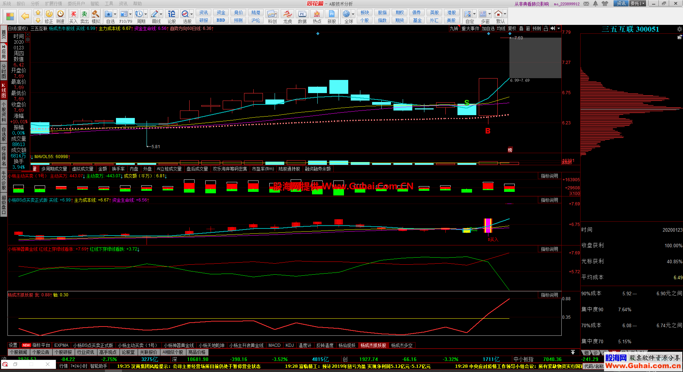The image size is (683, 372).
Task: Click the 资金 button in toolbar
Action: (x=221, y=13)
